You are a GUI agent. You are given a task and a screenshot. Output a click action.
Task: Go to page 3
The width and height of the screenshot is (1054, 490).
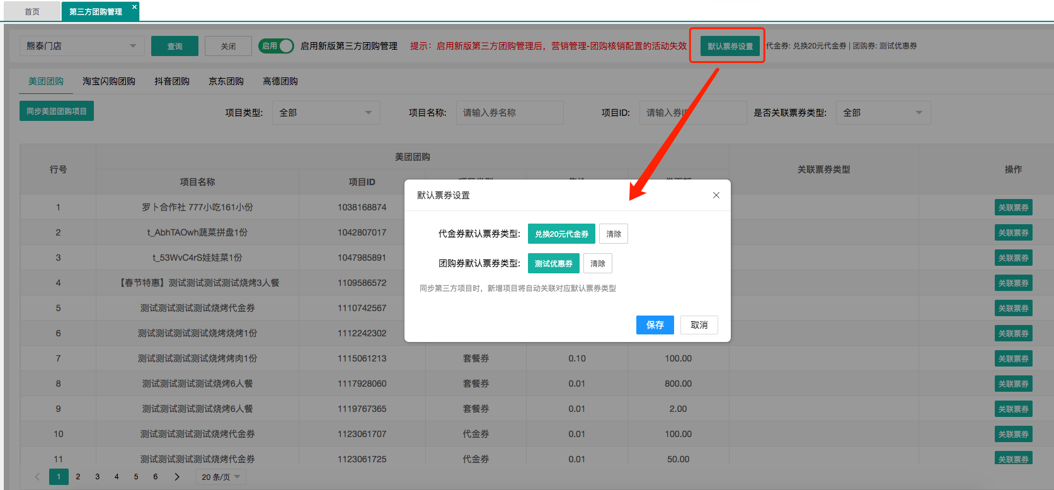click(97, 477)
